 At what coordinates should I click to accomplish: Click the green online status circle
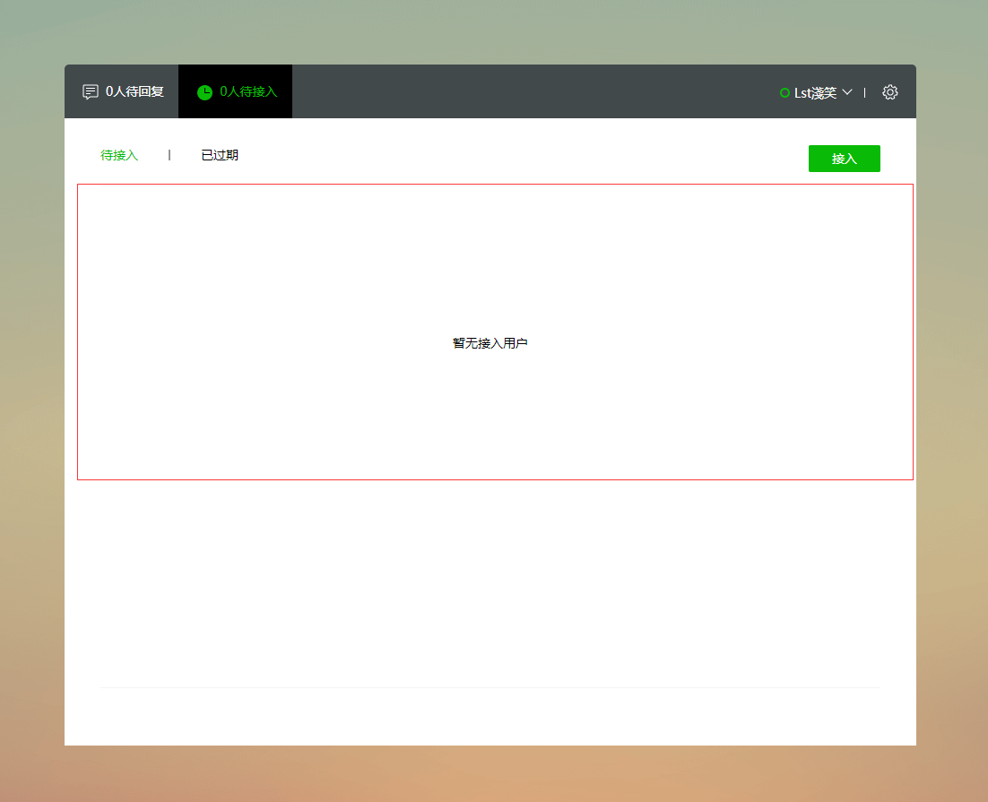(784, 92)
